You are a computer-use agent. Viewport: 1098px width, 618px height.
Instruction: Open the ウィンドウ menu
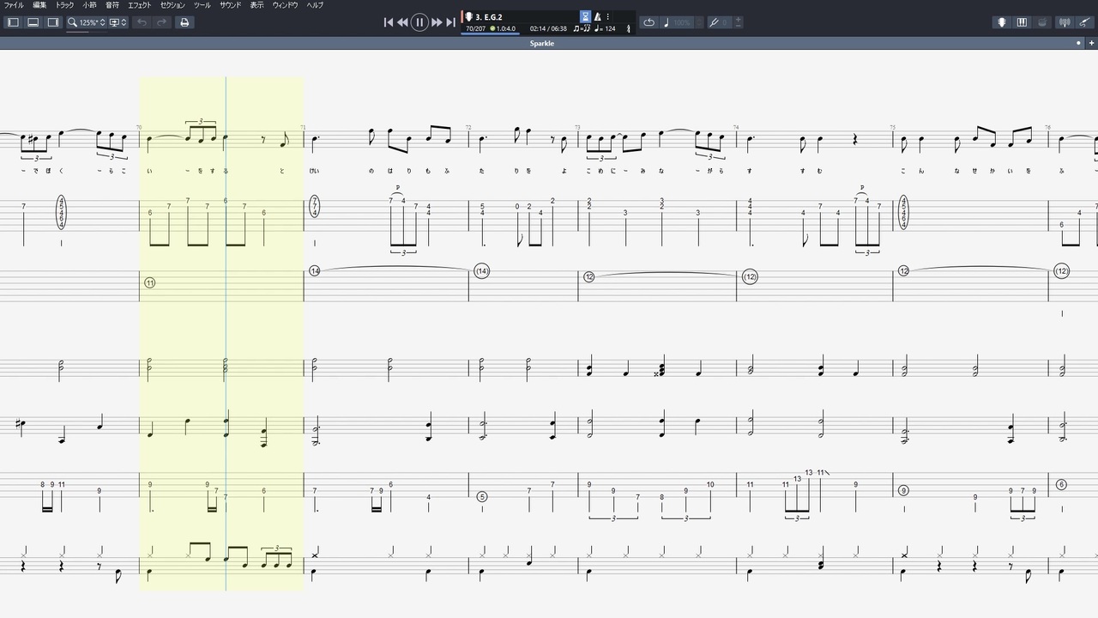pos(286,5)
